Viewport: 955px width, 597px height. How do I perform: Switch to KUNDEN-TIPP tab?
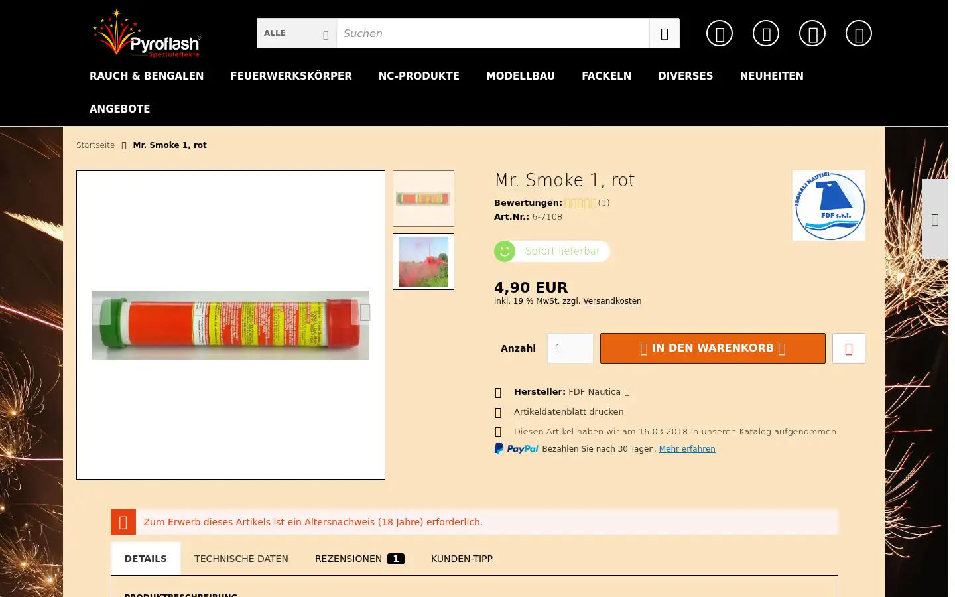pyautogui.click(x=462, y=559)
